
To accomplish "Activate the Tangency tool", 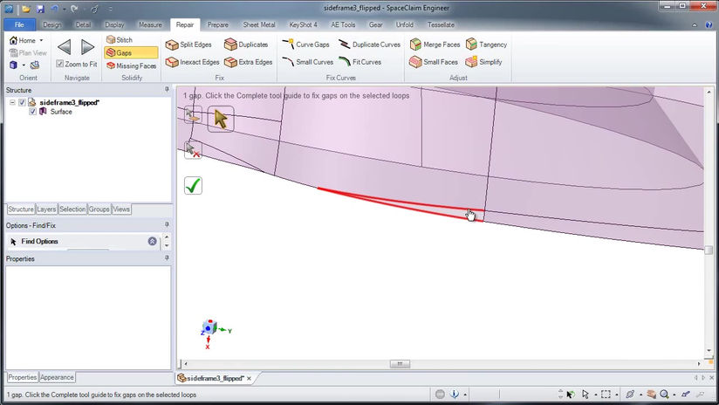I will (x=487, y=45).
